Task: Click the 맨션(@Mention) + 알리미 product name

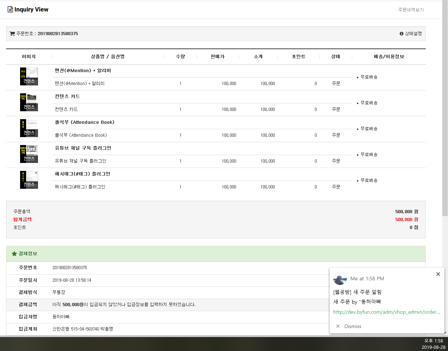Action: (x=82, y=70)
